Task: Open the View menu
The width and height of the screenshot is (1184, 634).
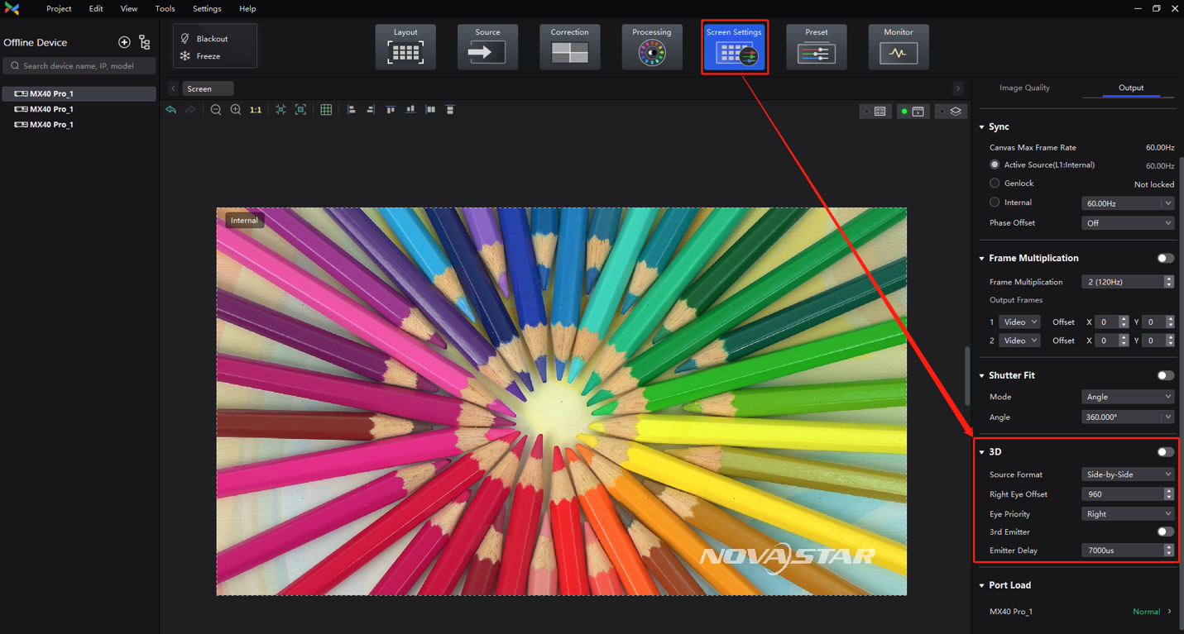Action: 129,9
